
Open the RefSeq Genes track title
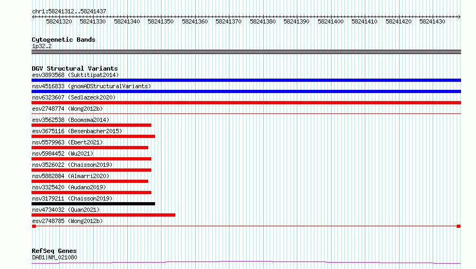click(x=54, y=251)
